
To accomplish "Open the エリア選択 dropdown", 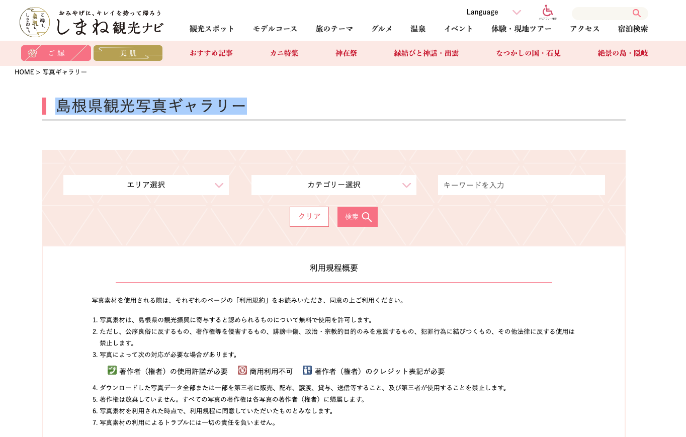I will (146, 185).
